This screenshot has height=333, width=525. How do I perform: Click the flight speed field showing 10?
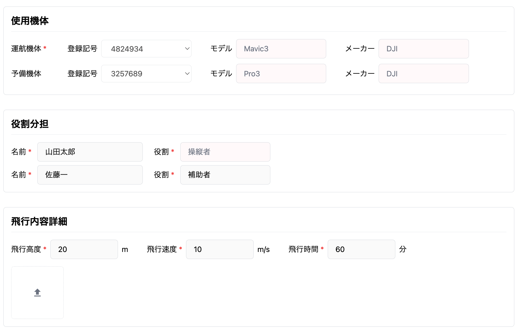click(219, 249)
